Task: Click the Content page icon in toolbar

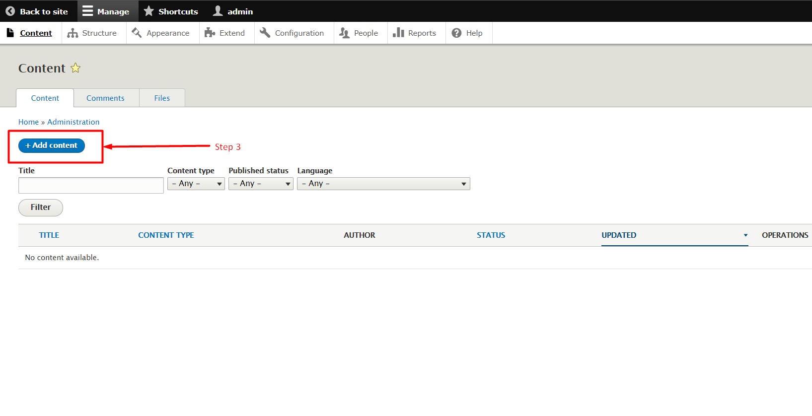Action: pos(10,33)
